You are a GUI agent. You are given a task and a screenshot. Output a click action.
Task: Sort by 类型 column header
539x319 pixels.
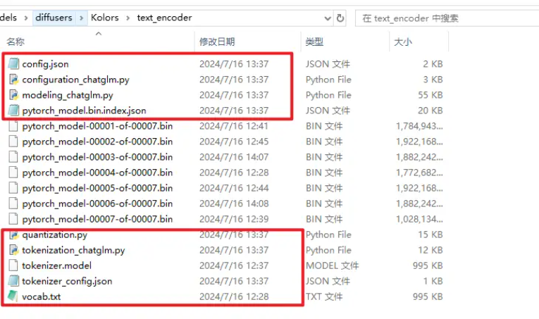314,42
